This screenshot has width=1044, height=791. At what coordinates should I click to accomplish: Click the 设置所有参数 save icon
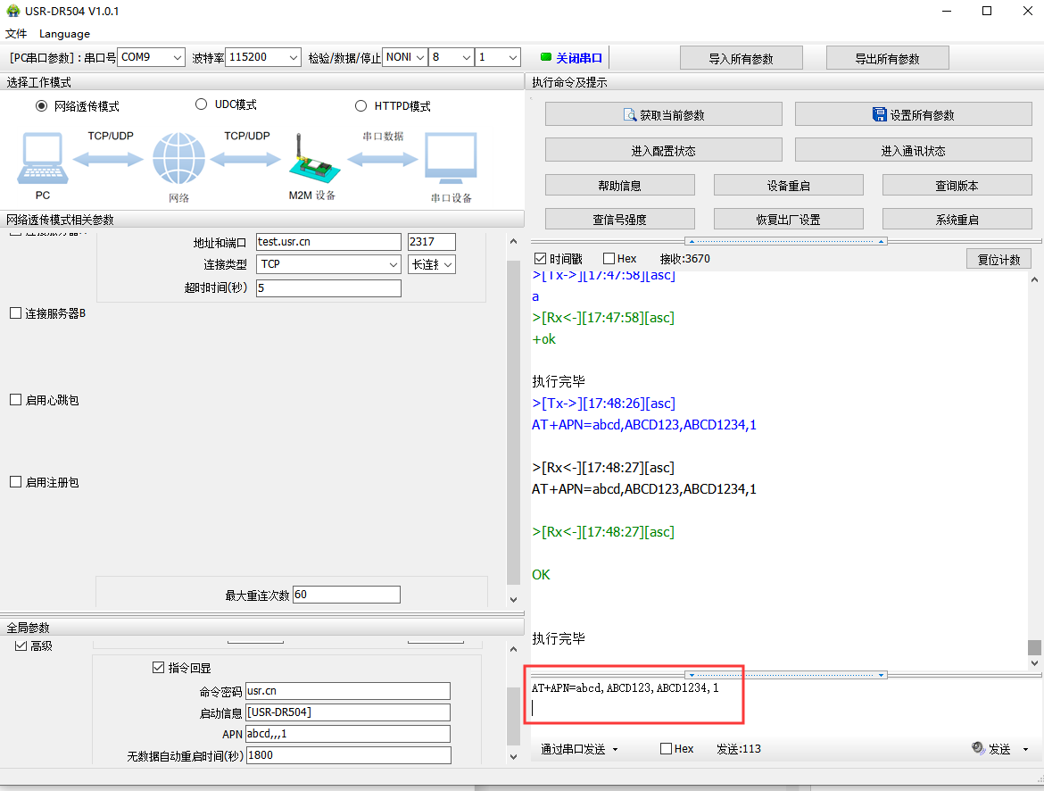[879, 115]
